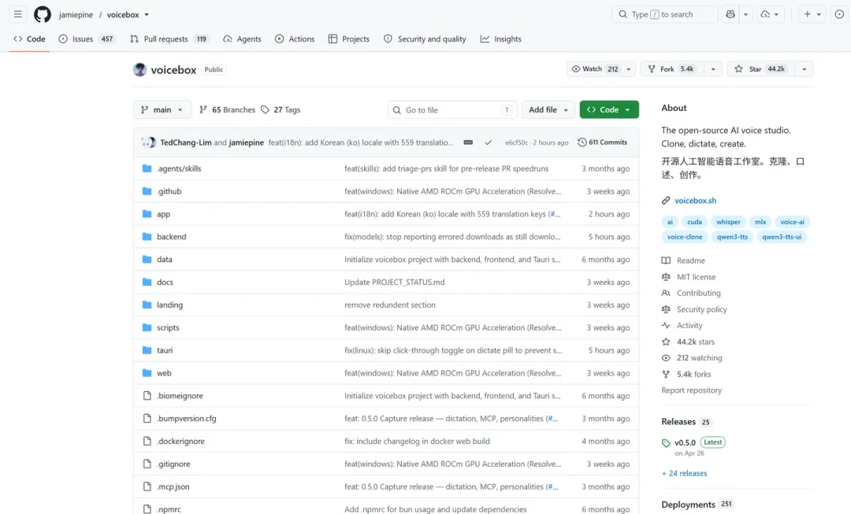
Task: Open the Security policy link
Action: click(x=701, y=309)
